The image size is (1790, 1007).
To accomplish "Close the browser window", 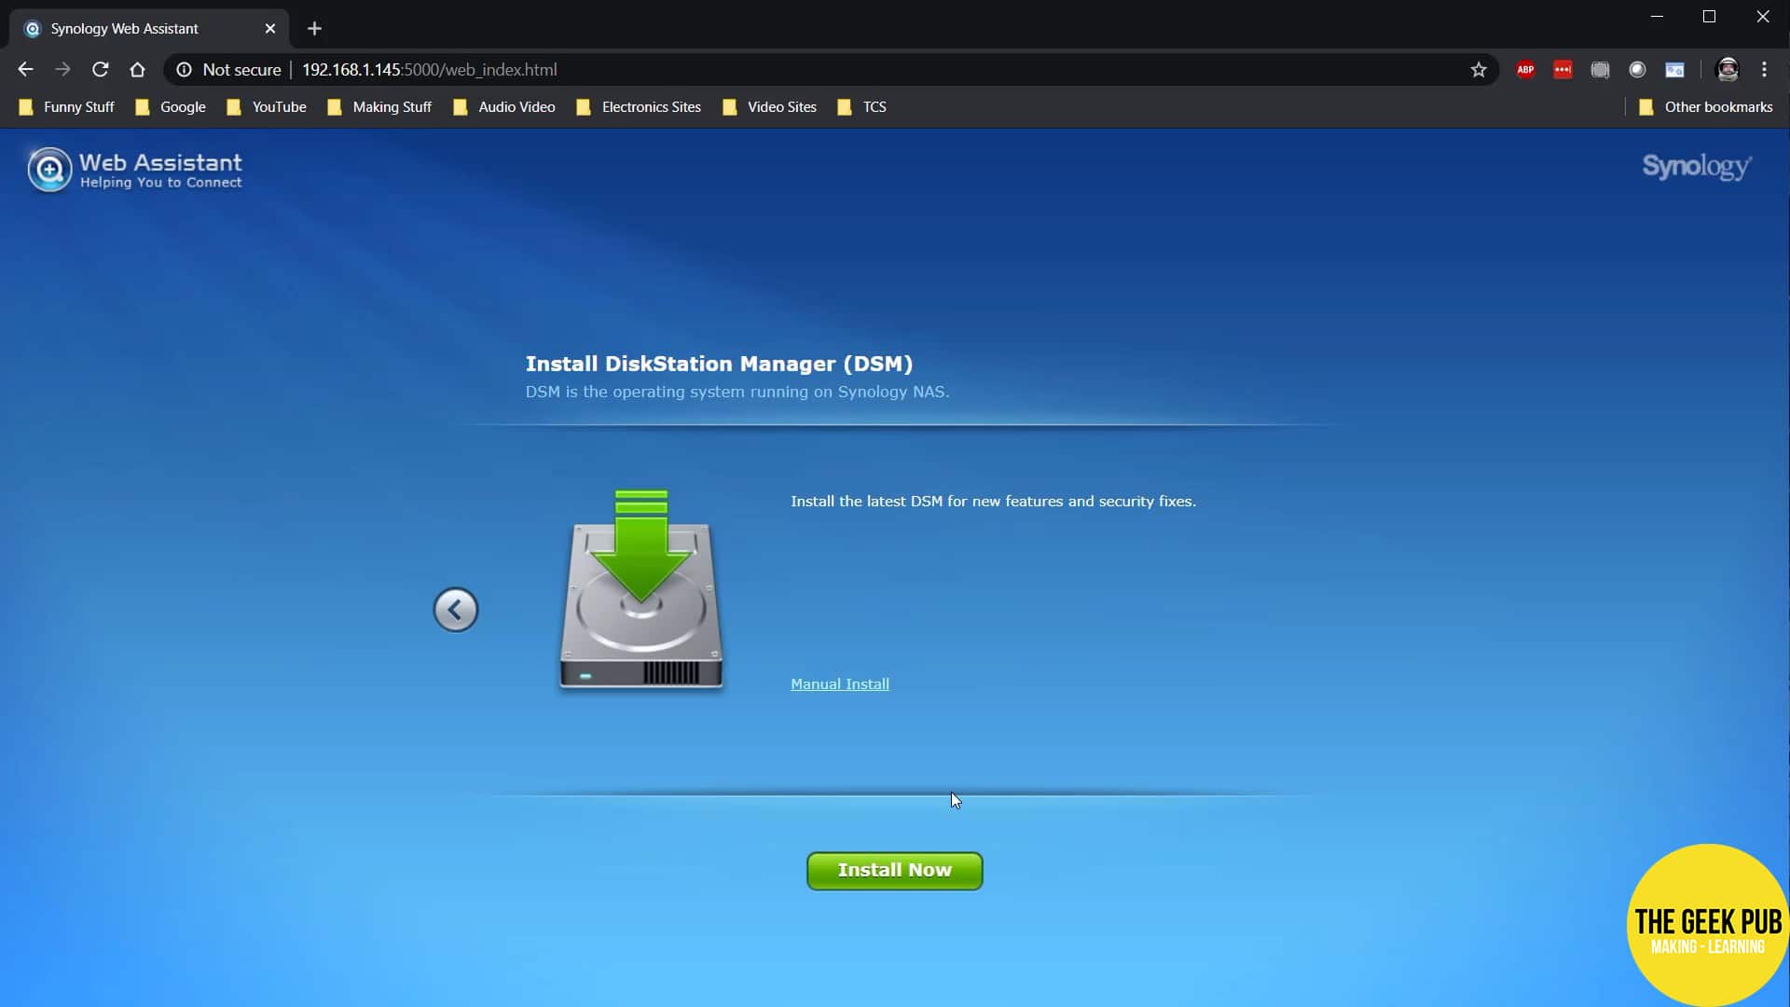I will 1762,16.
